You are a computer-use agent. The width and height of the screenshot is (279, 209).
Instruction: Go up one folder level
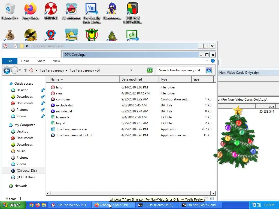25,70
